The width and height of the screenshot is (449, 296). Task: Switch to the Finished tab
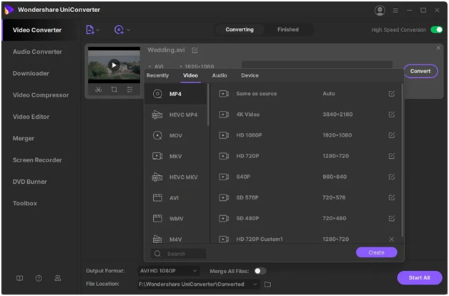pyautogui.click(x=288, y=30)
